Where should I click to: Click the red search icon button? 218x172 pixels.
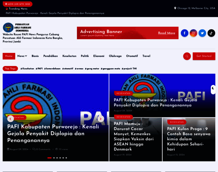pos(187,56)
